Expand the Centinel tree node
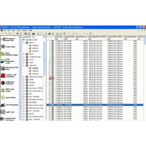The height and width of the screenshot is (146, 146). (24, 82)
